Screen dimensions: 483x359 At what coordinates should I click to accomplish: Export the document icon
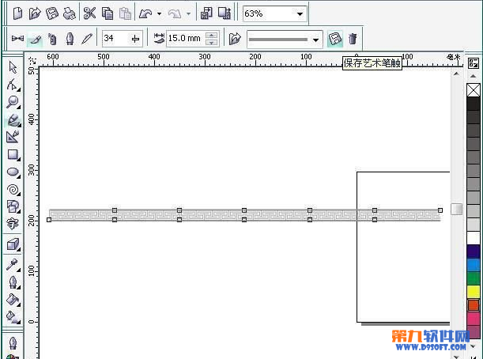[225, 13]
